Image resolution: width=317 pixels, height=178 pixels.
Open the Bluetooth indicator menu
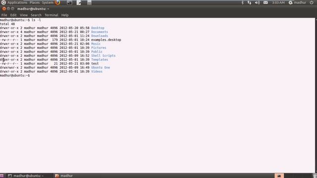point(242,2)
